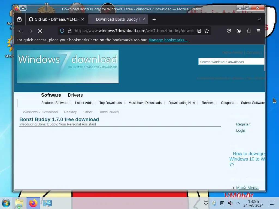The image size is (279, 209).
Task: Open system settings icon in taskbar
Action: pos(47,203)
